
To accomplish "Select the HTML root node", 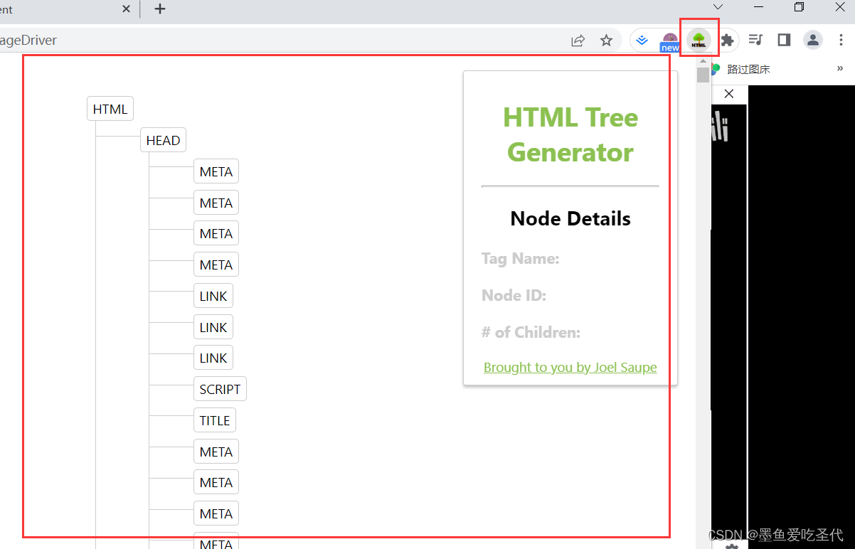I will pos(110,109).
